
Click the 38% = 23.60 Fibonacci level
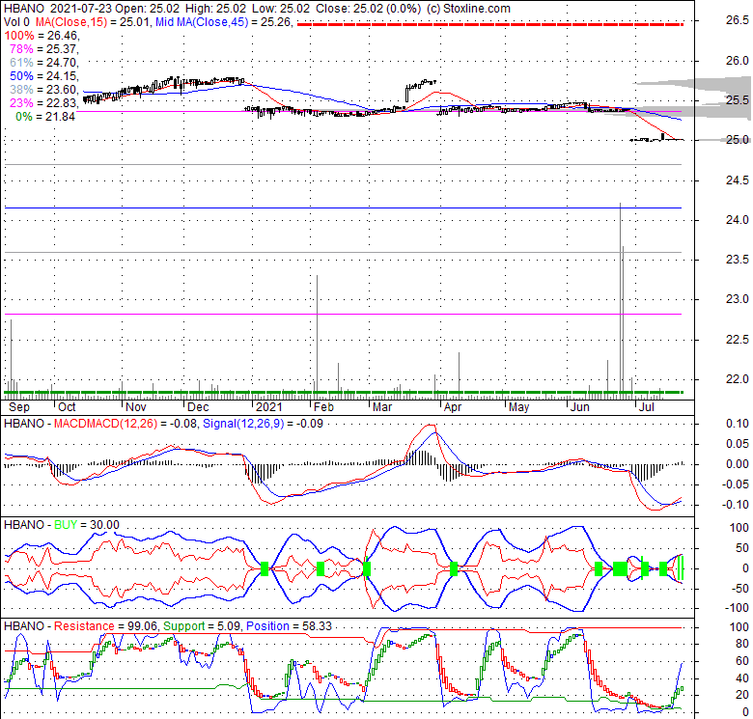coord(44,90)
